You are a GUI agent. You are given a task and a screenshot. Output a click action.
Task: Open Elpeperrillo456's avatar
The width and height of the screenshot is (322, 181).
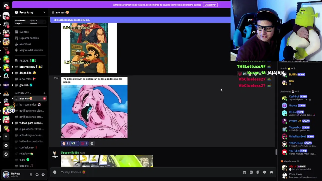[x=55, y=155]
